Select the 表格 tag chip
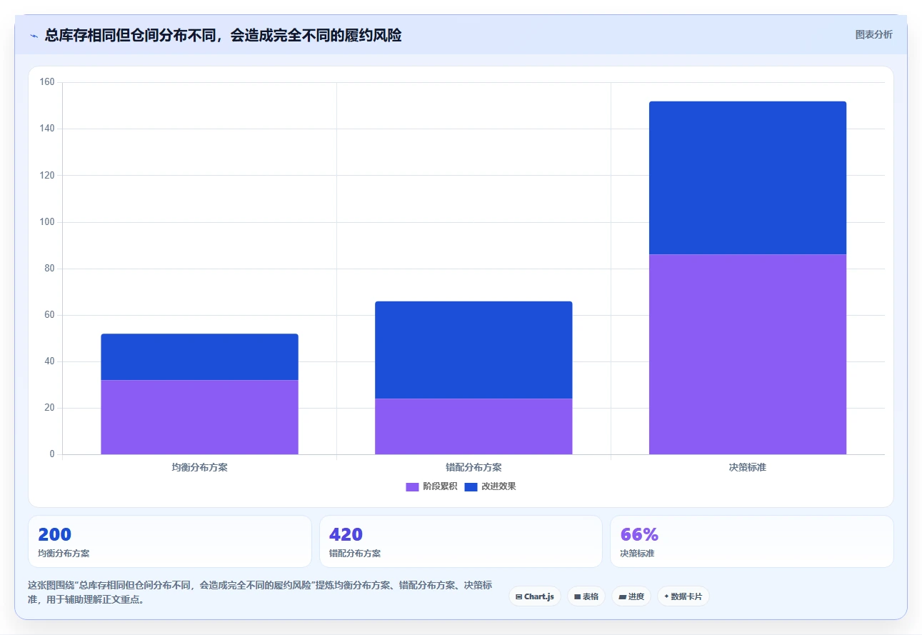The height and width of the screenshot is (635, 922). click(586, 596)
